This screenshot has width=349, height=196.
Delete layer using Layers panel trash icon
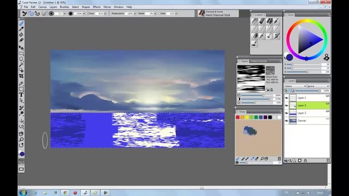[328, 161]
